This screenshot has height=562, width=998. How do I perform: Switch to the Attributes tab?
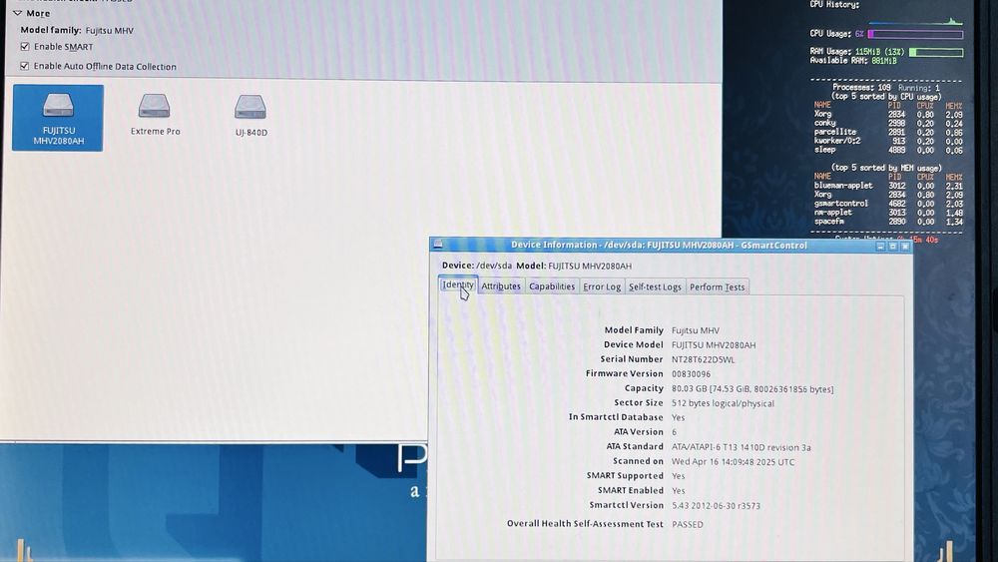coord(501,286)
